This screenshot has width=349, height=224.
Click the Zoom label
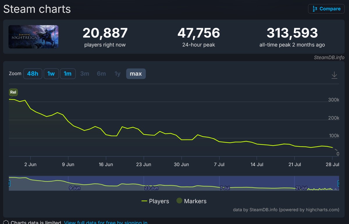coord(15,74)
